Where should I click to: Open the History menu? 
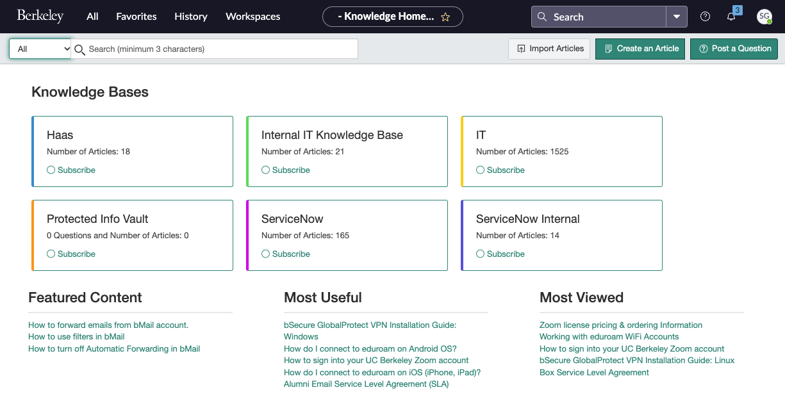(190, 17)
